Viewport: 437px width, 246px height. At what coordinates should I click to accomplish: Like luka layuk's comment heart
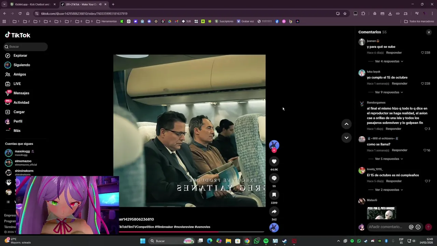click(422, 83)
